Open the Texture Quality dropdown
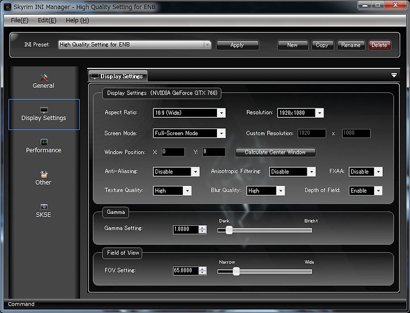This screenshot has width=410, height=313. click(172, 190)
